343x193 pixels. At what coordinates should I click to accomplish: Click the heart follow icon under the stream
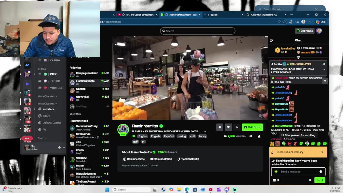click(x=228, y=127)
